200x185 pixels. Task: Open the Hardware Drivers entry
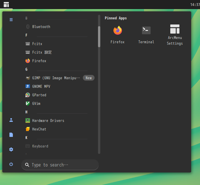pyautogui.click(x=60, y=120)
